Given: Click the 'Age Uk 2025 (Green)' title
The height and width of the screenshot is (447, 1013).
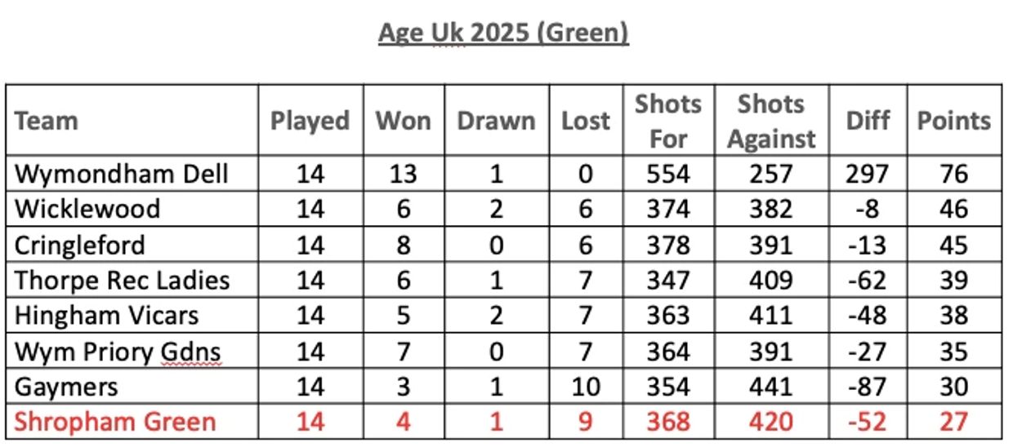Looking at the screenshot, I should 503,33.
